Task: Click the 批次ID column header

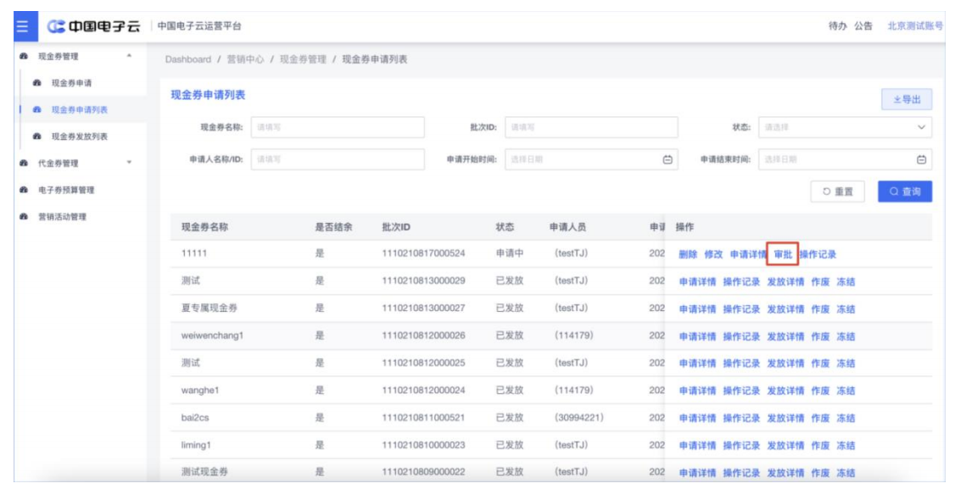Action: tap(396, 227)
